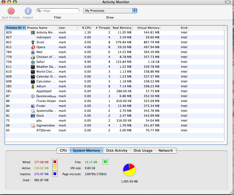Click the yellow Active color swatch
This screenshot has height=195, width=234.
tap(55, 168)
